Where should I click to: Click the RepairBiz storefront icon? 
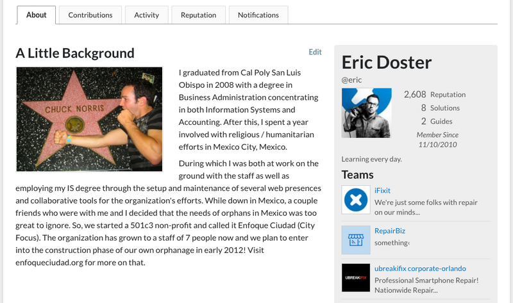tap(355, 240)
